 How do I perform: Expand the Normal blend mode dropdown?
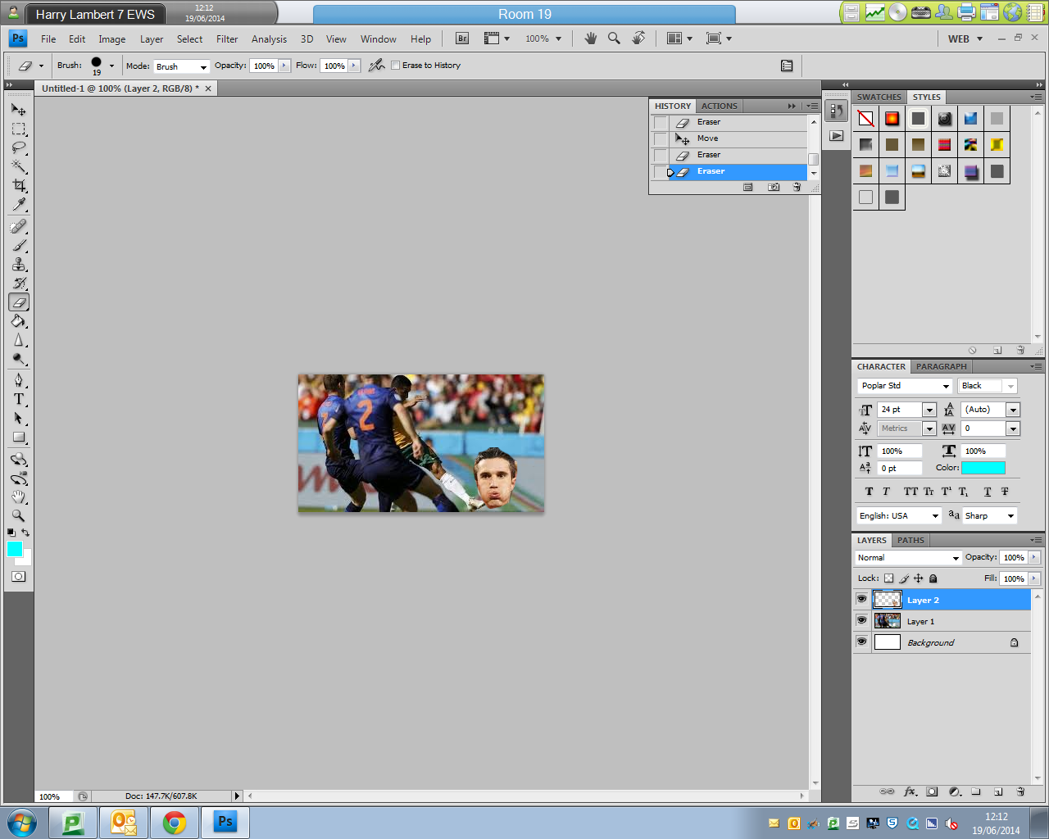click(907, 558)
